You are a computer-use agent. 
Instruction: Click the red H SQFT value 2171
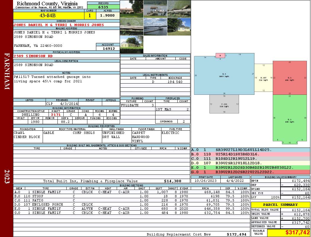(x=56, y=115)
